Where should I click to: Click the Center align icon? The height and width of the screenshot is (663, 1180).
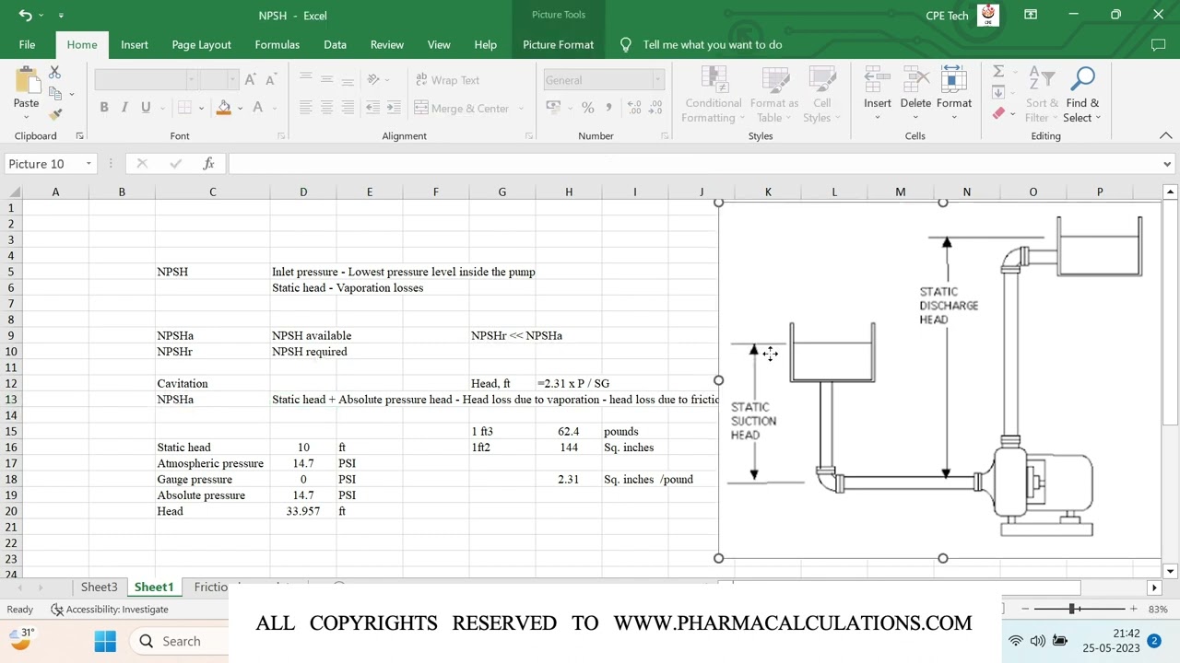[x=326, y=108]
